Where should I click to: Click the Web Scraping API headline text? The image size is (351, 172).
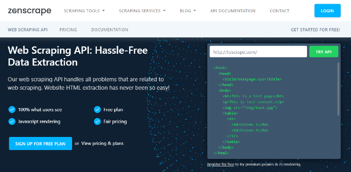78,56
